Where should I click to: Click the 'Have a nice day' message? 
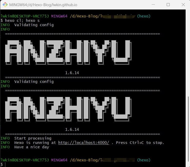click(x=32, y=147)
